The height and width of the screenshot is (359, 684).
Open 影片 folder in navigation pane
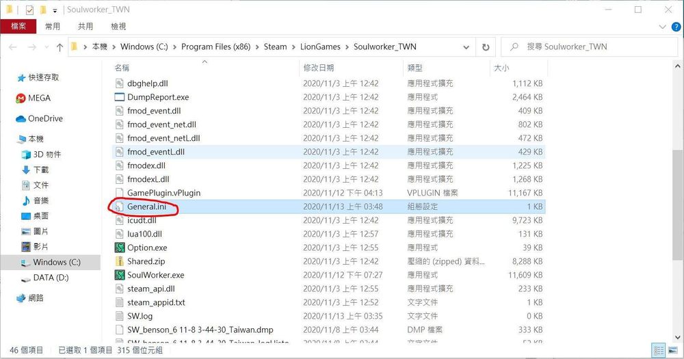click(x=40, y=246)
